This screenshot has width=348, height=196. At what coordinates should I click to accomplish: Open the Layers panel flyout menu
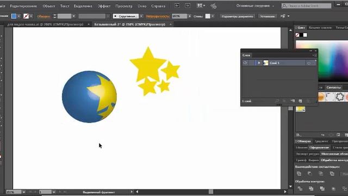click(315, 55)
